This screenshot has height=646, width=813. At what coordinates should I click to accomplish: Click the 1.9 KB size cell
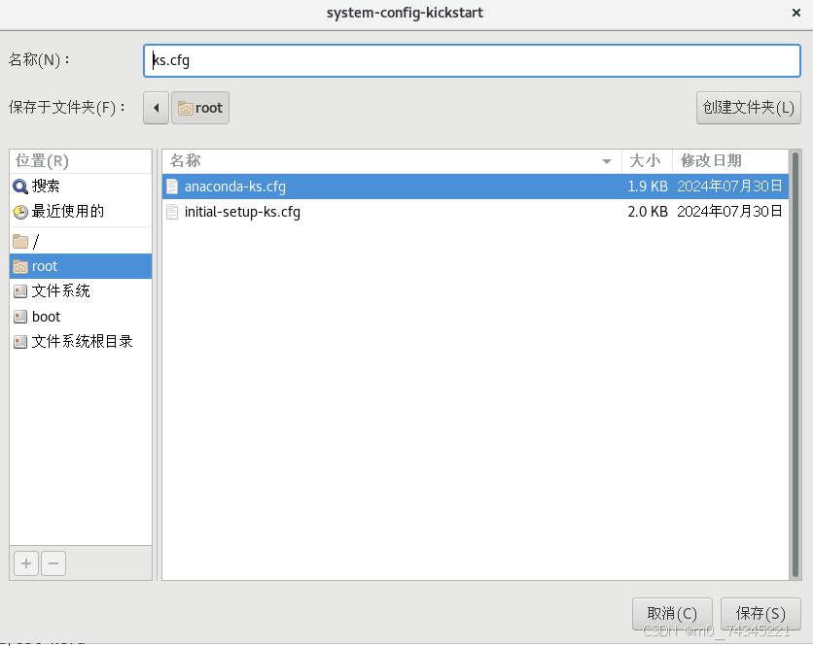647,187
